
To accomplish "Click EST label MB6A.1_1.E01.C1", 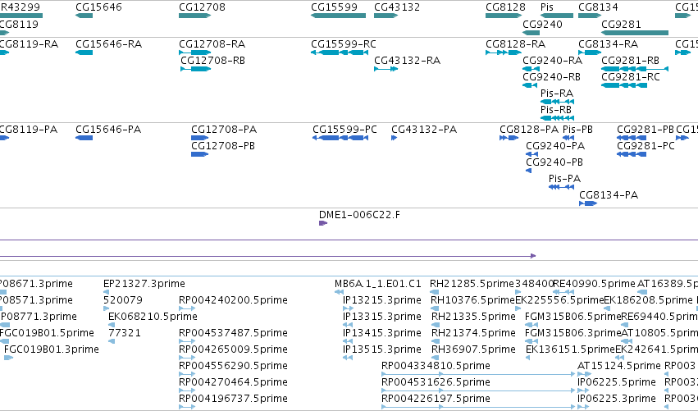I will coord(378,284).
